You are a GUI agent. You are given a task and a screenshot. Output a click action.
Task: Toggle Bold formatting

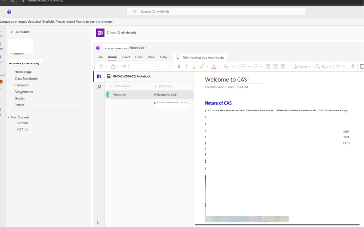(179, 66)
